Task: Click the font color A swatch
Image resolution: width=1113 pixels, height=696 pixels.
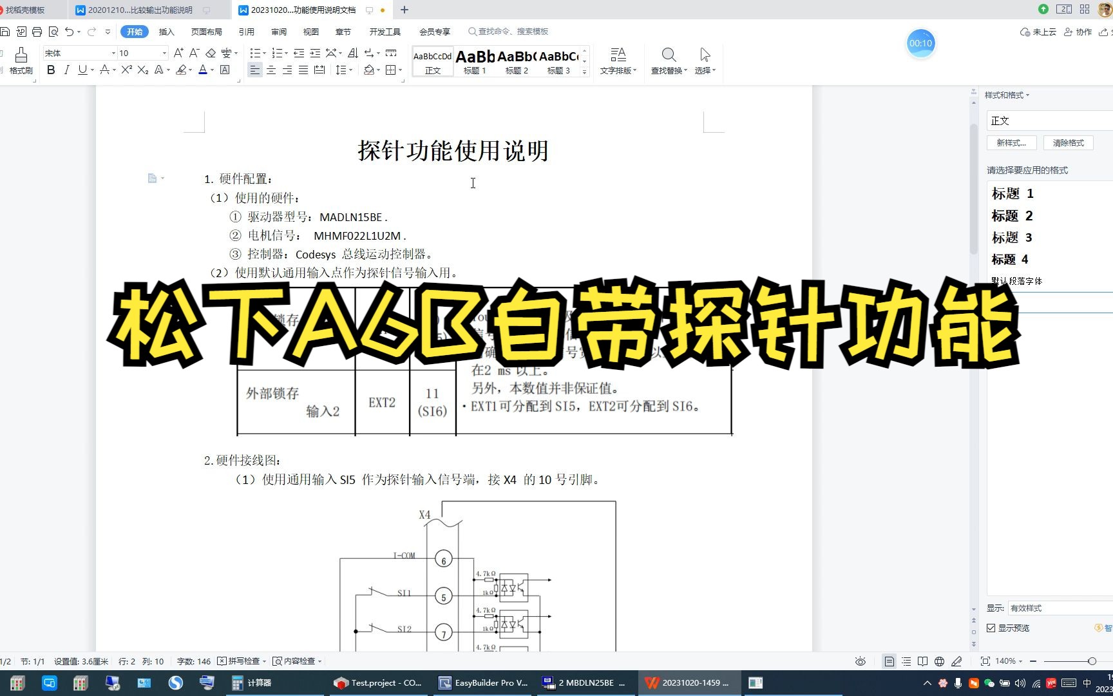Action: (202, 70)
